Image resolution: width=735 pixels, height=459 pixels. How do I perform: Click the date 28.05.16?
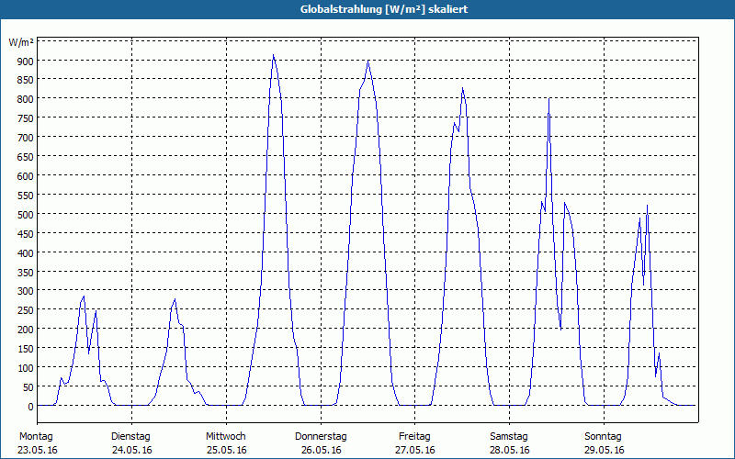[510, 450]
